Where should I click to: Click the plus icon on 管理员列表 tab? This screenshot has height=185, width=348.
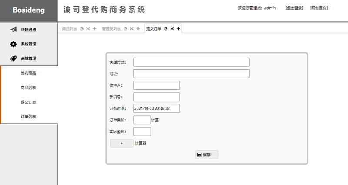pyautogui.click(x=138, y=29)
